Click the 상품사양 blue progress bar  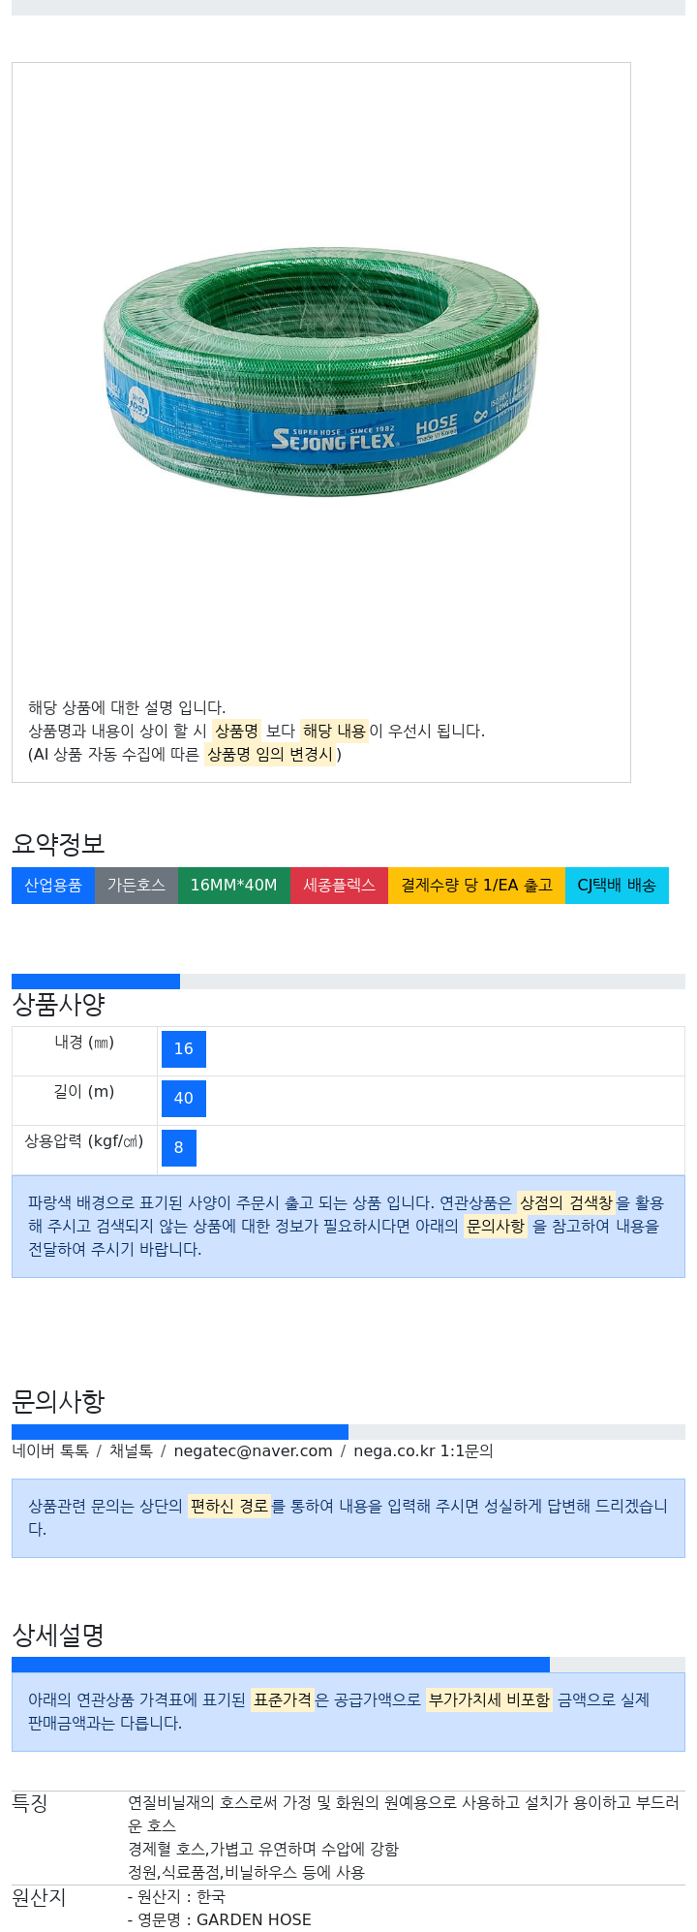tap(96, 982)
